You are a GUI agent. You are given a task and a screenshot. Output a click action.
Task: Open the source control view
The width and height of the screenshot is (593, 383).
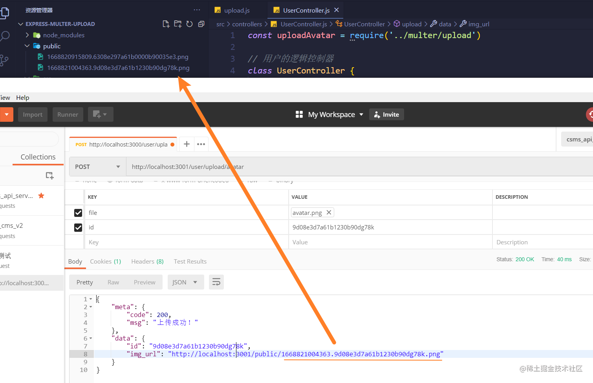pos(4,60)
